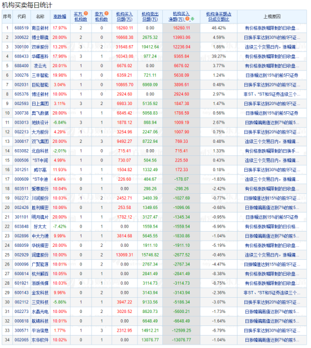The width and height of the screenshot is (311, 348).
Task: Open stock *ST中迪 name link
Action: point(40,179)
